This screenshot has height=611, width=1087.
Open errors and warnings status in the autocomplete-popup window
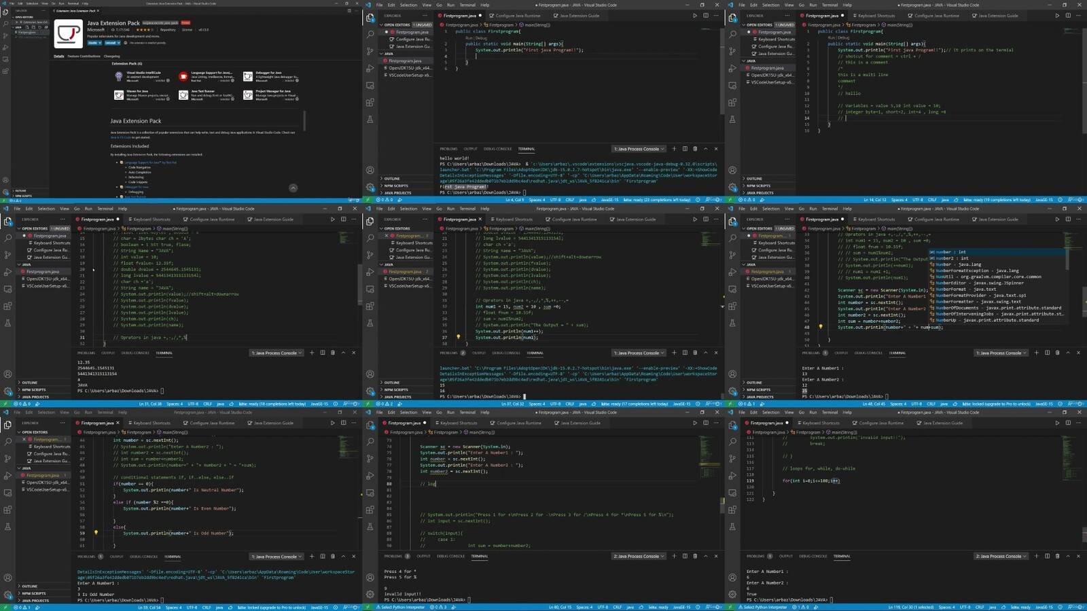click(745, 404)
